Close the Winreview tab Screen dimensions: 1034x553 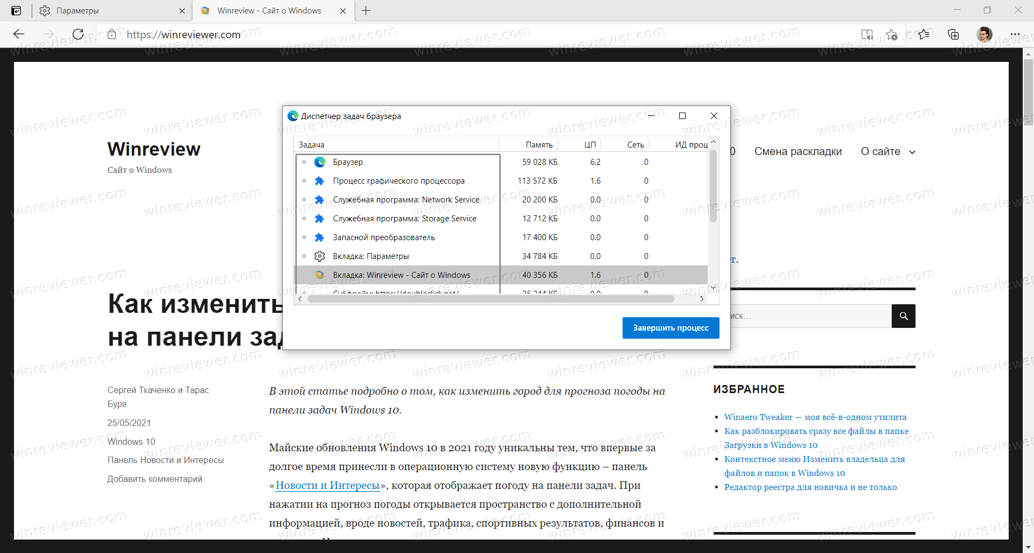343,11
